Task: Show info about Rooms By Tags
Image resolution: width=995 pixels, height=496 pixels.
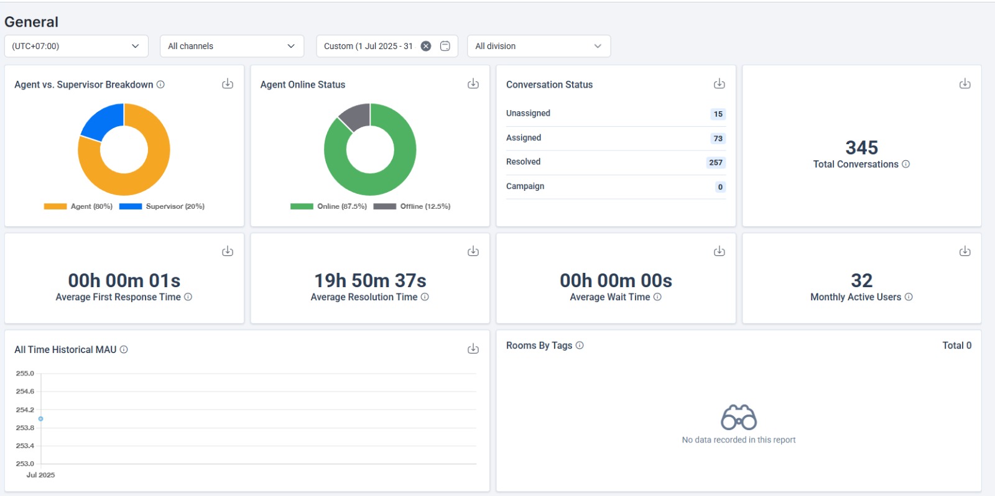Action: pyautogui.click(x=580, y=346)
